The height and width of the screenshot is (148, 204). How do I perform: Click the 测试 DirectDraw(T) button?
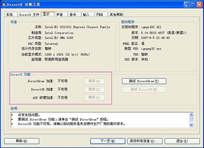coord(144,81)
